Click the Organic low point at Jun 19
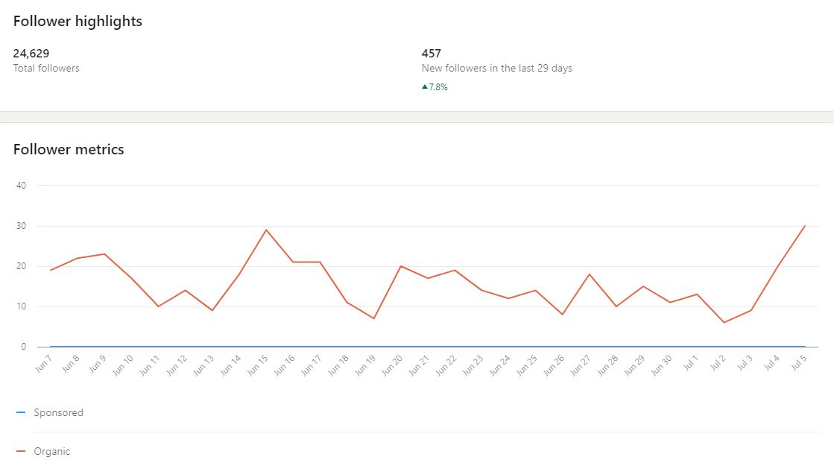 tap(373, 318)
